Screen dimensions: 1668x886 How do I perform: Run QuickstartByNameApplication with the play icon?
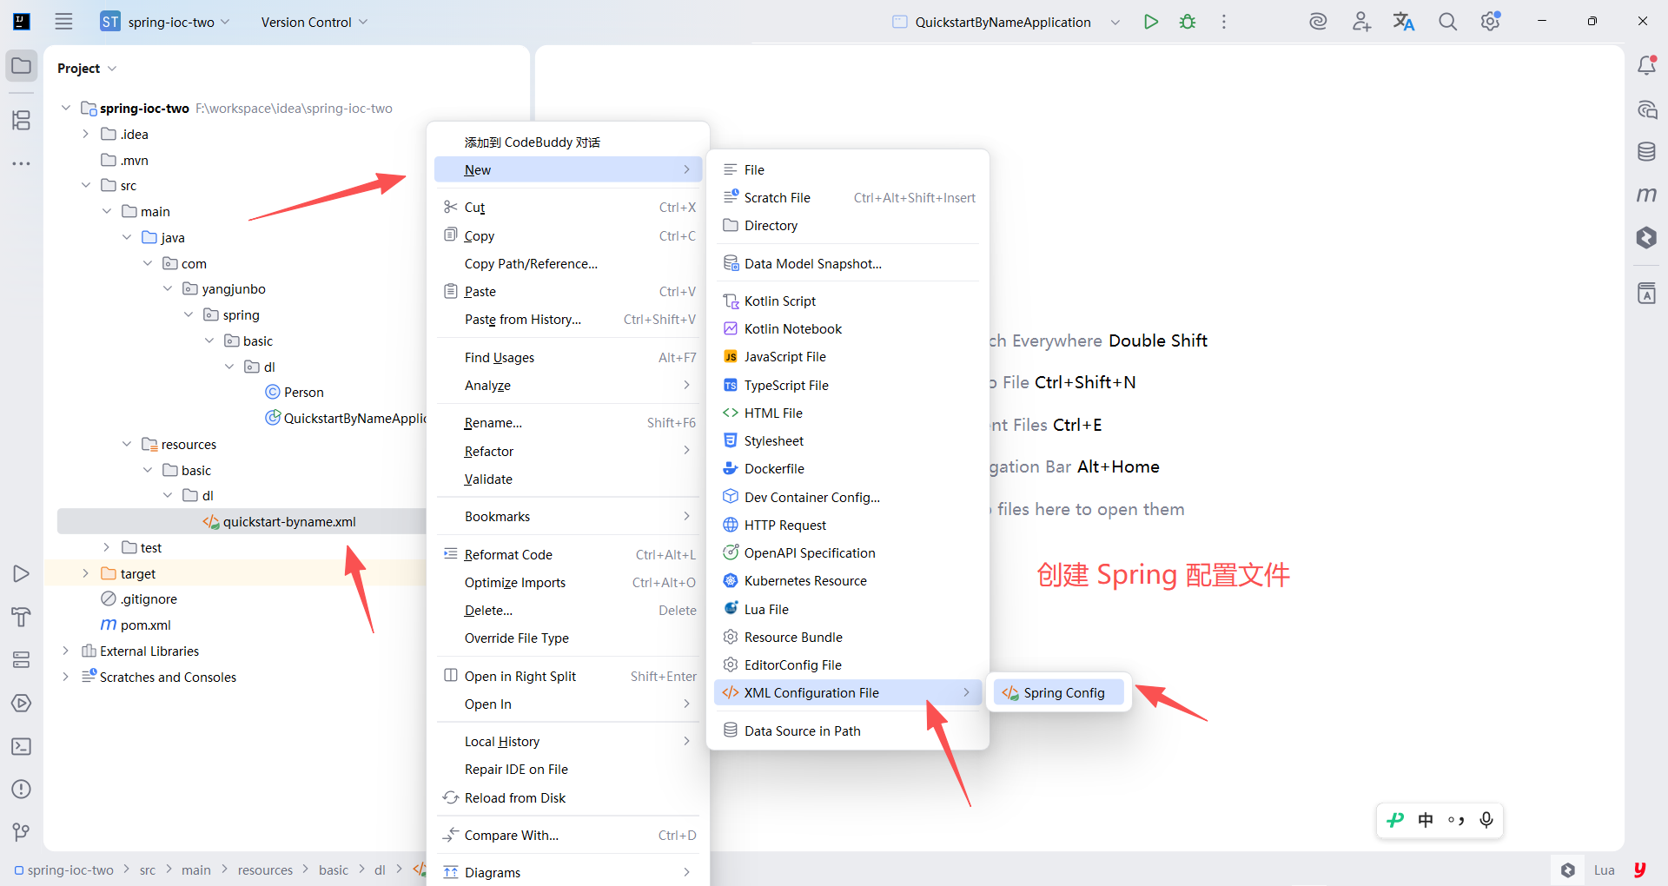pos(1151,22)
